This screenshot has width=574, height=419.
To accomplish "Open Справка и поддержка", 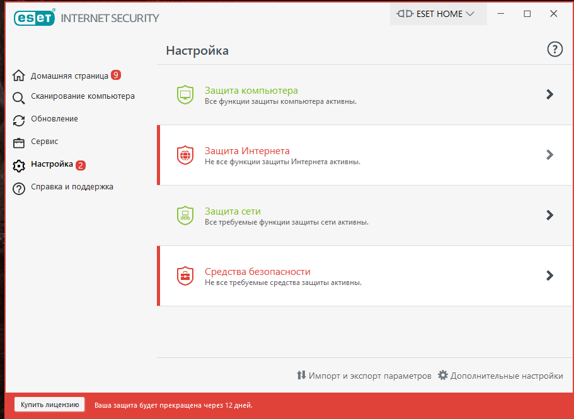I will click(72, 187).
